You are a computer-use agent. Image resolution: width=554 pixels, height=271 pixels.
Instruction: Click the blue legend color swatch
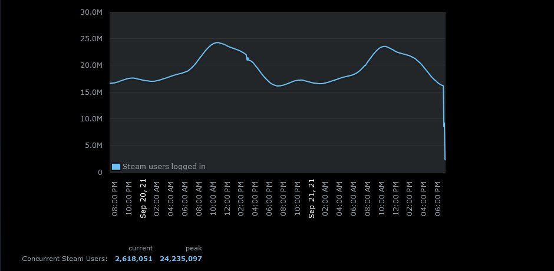pos(116,167)
